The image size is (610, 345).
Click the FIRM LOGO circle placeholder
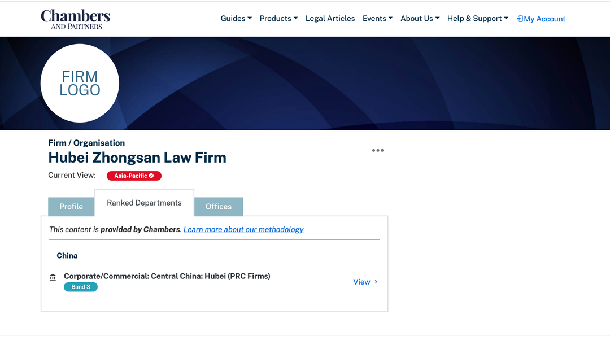pos(80,84)
